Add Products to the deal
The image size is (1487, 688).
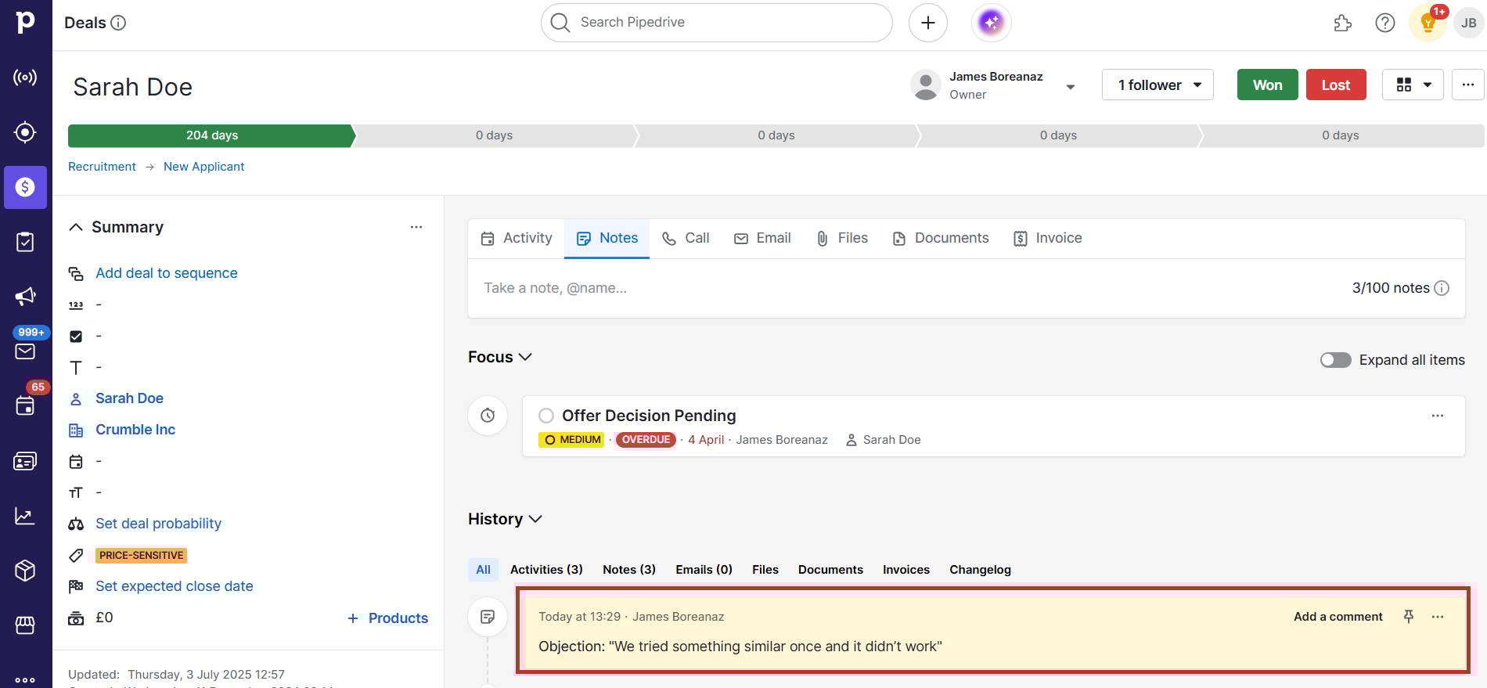(x=388, y=618)
